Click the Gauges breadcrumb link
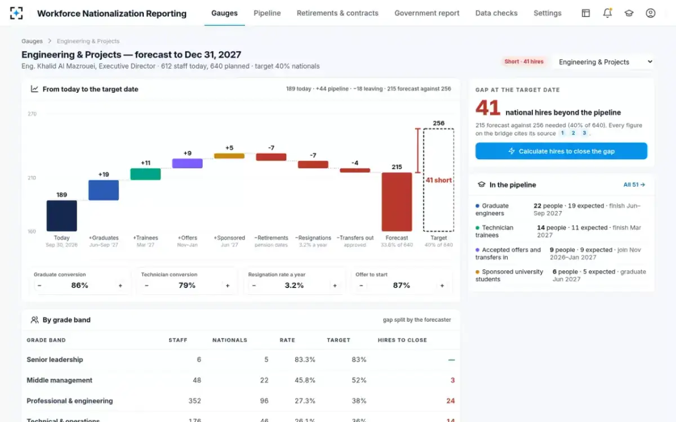 (x=32, y=41)
